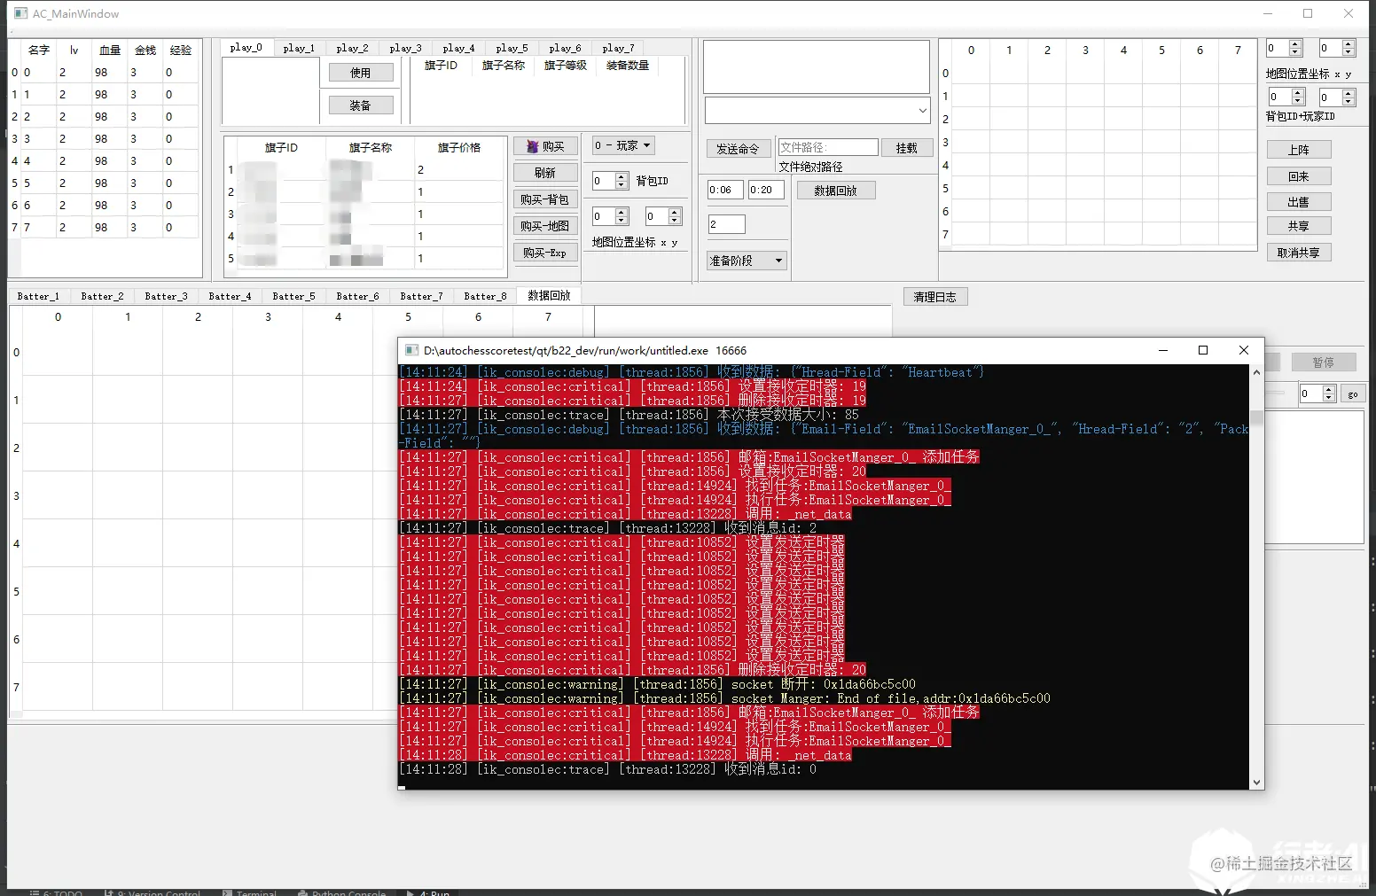Open the empty combo box above 发送命令
The width and height of the screenshot is (1376, 896).
[817, 111]
